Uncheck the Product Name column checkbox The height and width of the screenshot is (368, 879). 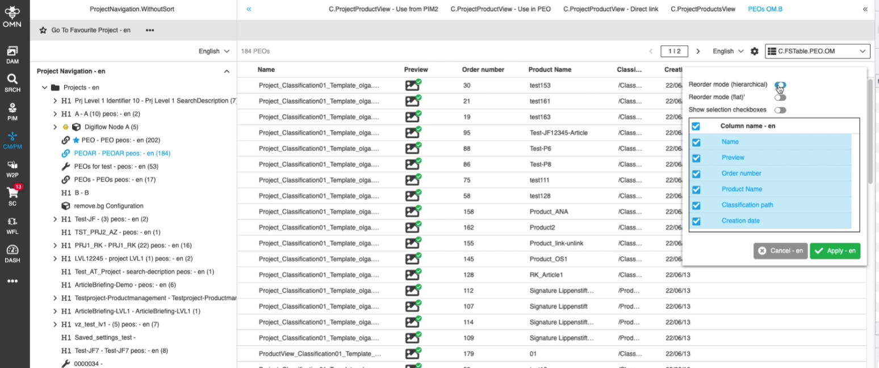pyautogui.click(x=696, y=190)
